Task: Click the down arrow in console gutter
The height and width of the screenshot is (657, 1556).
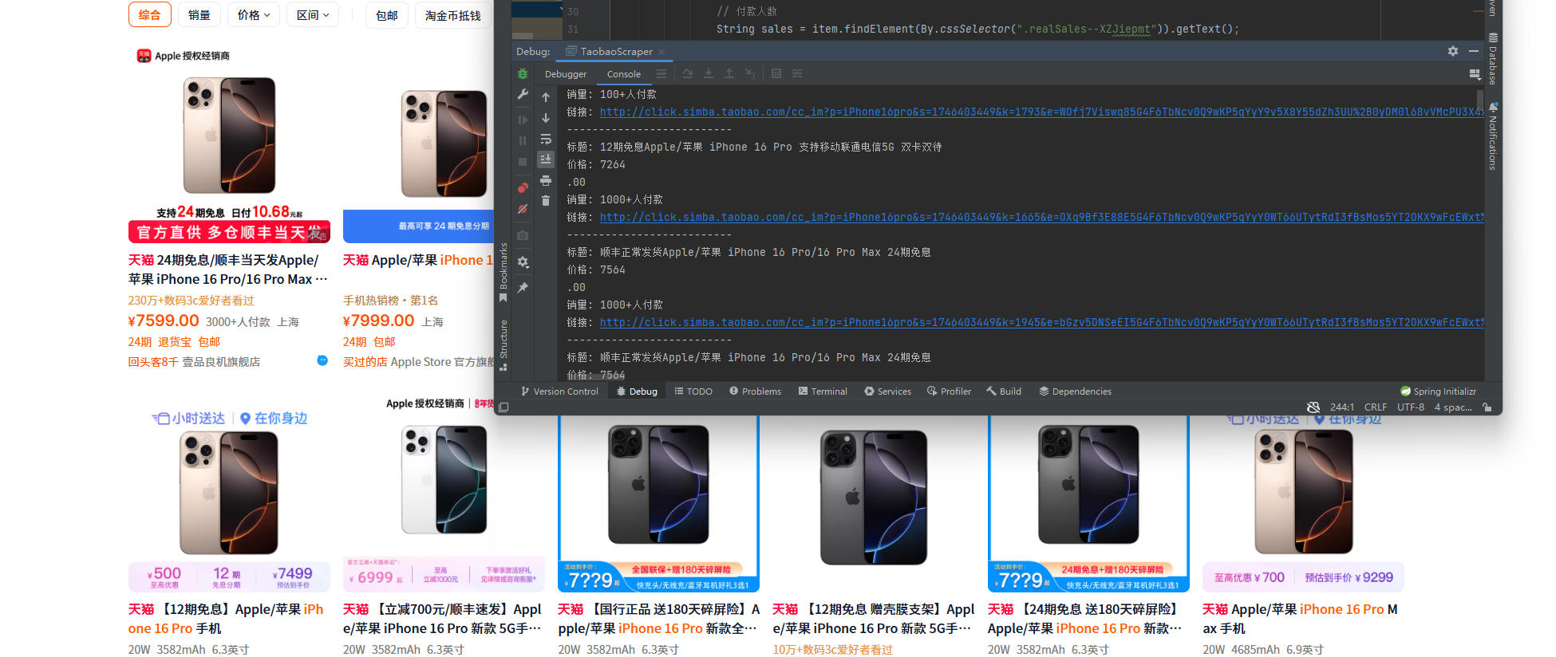Action: coord(546,118)
